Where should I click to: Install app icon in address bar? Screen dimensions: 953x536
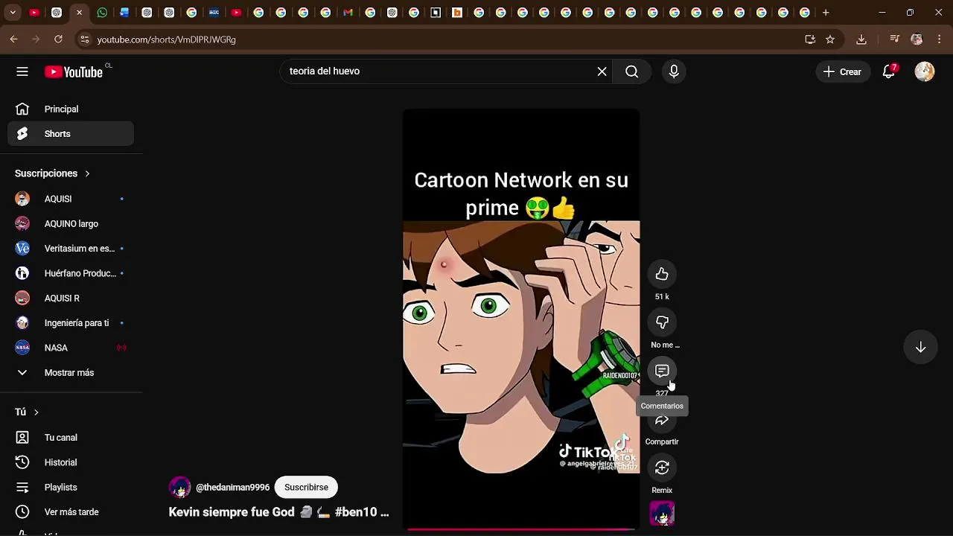pos(810,39)
